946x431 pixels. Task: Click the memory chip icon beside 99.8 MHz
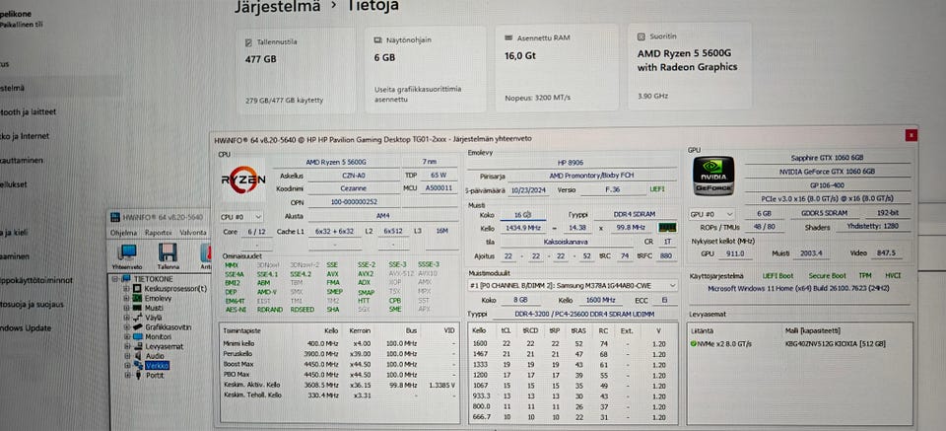pos(667,228)
